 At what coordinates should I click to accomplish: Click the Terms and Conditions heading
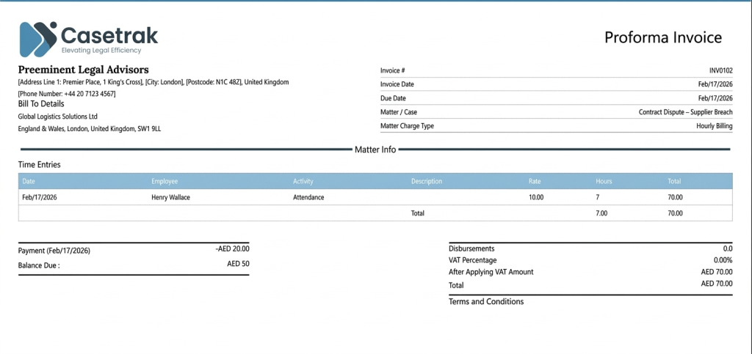point(486,301)
